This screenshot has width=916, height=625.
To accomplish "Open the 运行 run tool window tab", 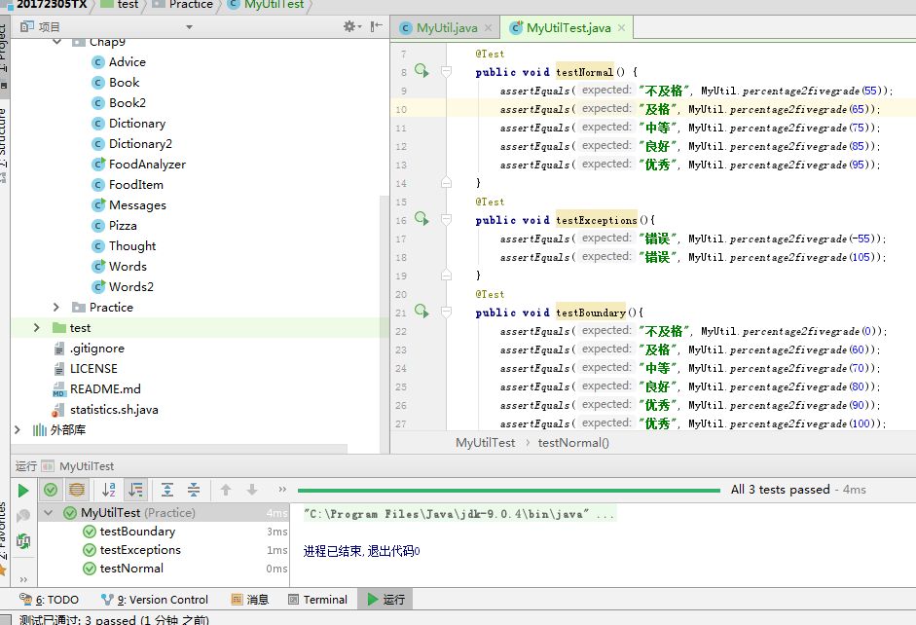I will 386,600.
